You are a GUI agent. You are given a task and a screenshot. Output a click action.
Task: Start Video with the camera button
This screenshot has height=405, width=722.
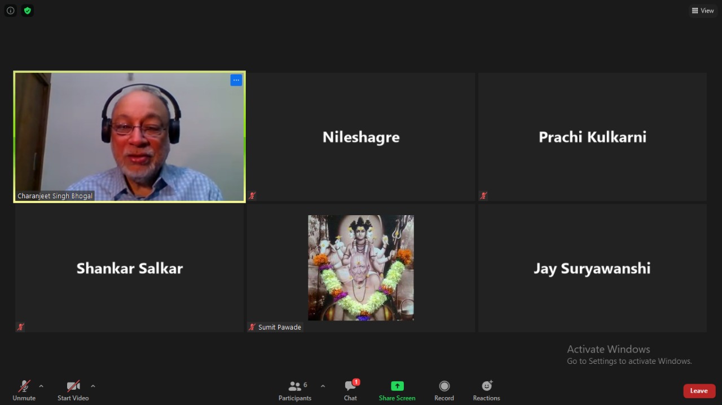(73, 390)
